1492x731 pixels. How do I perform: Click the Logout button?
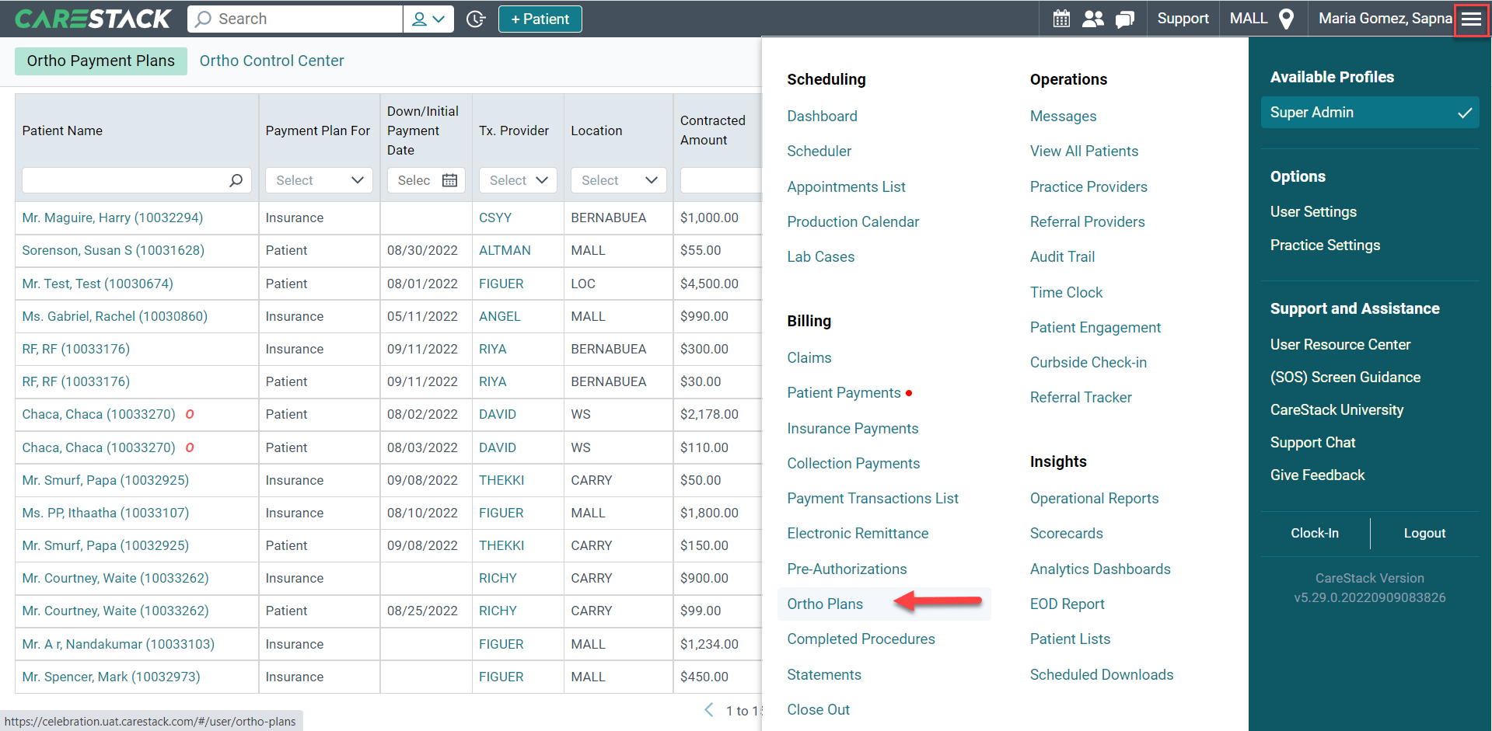tap(1424, 533)
